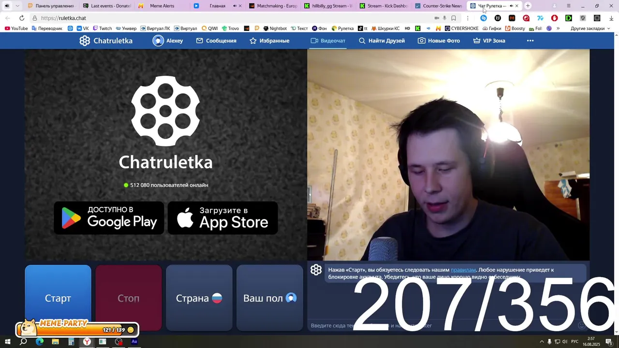Expand the tab list dropdown arrow
Image resolution: width=619 pixels, height=348 pixels.
click(17, 6)
